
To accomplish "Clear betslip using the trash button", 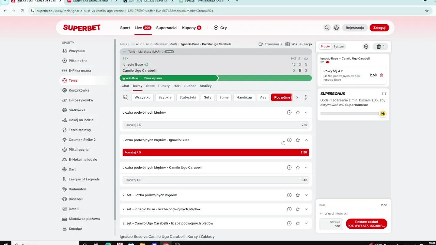I will (x=381, y=47).
